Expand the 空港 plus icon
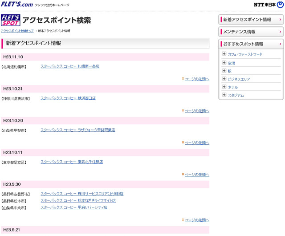This screenshot has width=285, height=236. 224,62
